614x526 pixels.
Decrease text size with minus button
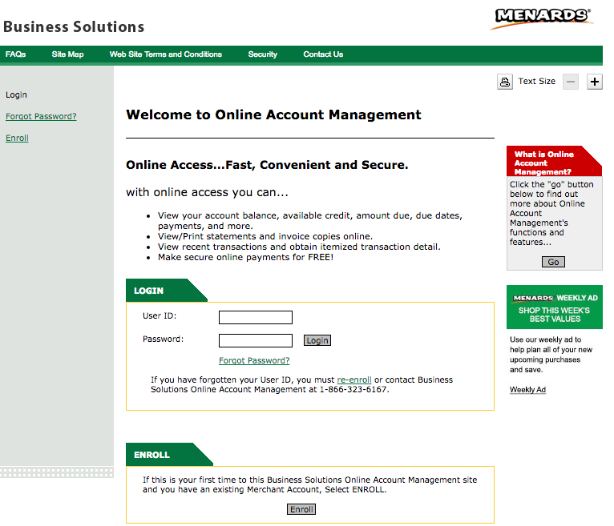(571, 82)
